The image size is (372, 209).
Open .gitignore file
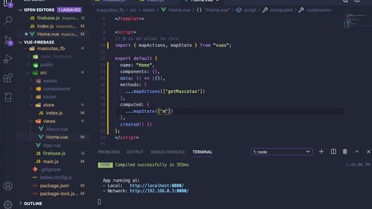pyautogui.click(x=51, y=170)
